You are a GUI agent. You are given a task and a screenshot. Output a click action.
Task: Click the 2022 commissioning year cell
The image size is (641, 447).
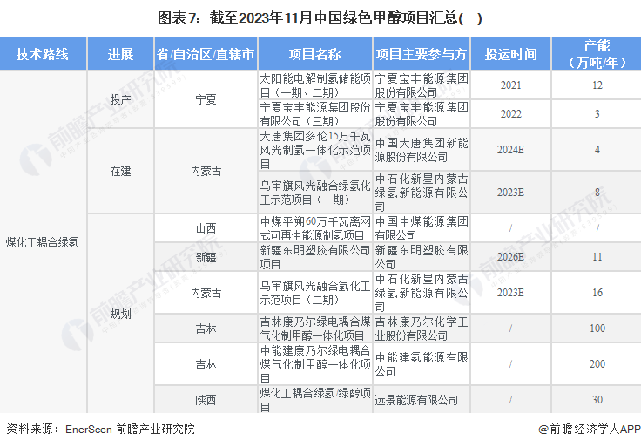[511, 113]
